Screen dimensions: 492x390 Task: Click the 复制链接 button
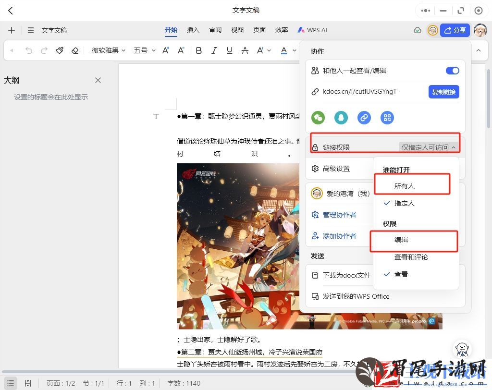pyautogui.click(x=443, y=92)
